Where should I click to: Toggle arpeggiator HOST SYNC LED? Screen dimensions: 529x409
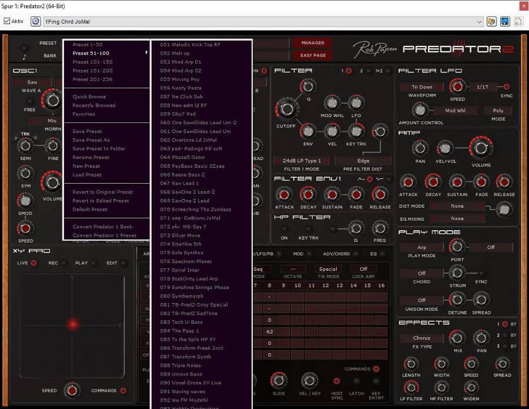coord(336,381)
